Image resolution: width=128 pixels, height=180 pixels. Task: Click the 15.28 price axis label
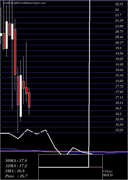coord(119,130)
